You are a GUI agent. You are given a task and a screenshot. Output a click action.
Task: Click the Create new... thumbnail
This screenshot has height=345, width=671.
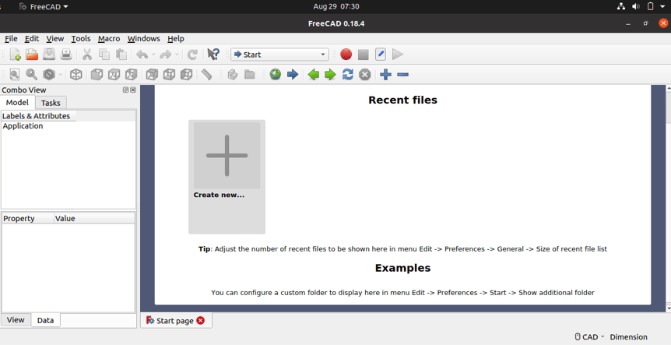click(227, 177)
